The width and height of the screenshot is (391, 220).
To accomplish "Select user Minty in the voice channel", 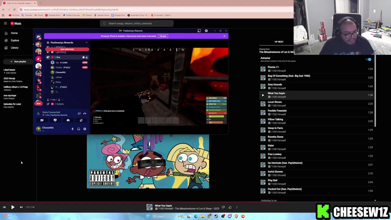I will [x=58, y=82].
